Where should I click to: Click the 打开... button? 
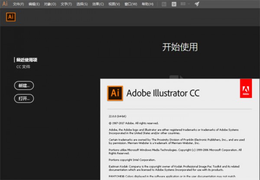click(24, 98)
